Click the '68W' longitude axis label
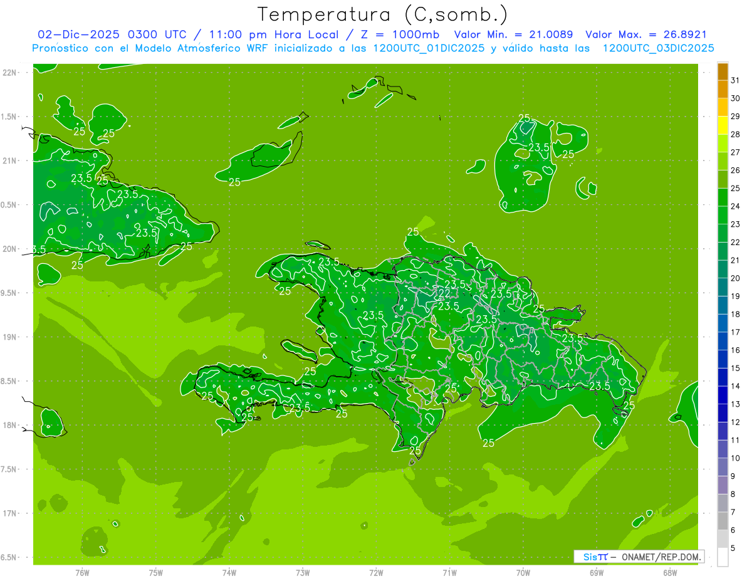 670,572
